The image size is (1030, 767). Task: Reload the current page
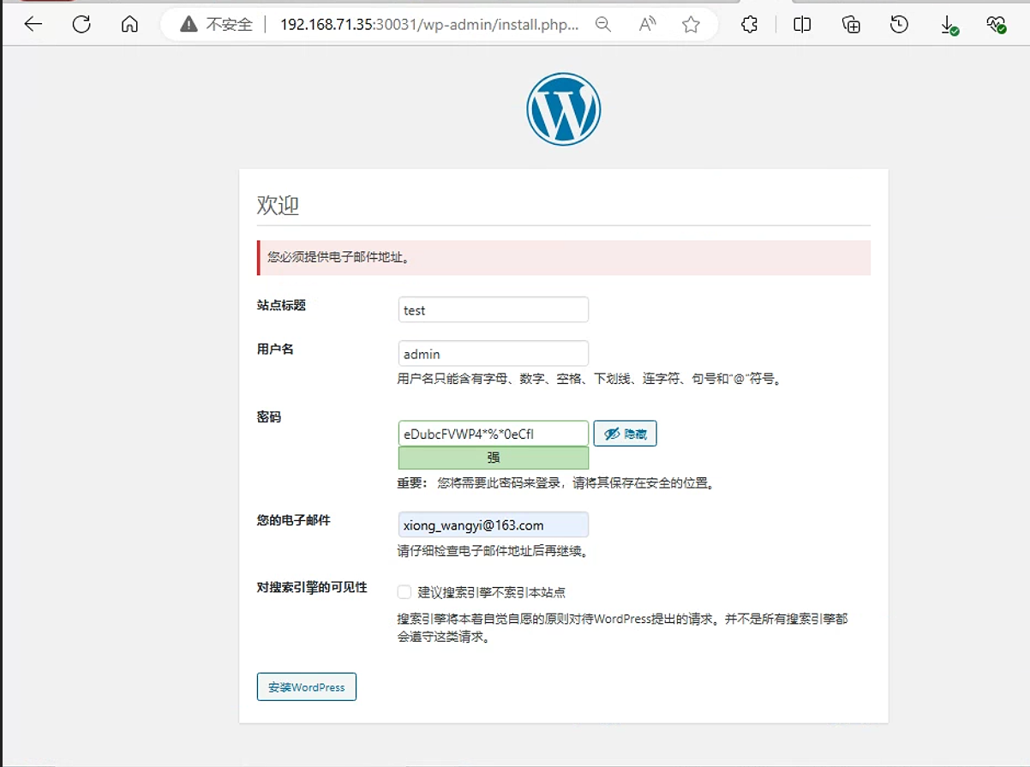point(81,25)
